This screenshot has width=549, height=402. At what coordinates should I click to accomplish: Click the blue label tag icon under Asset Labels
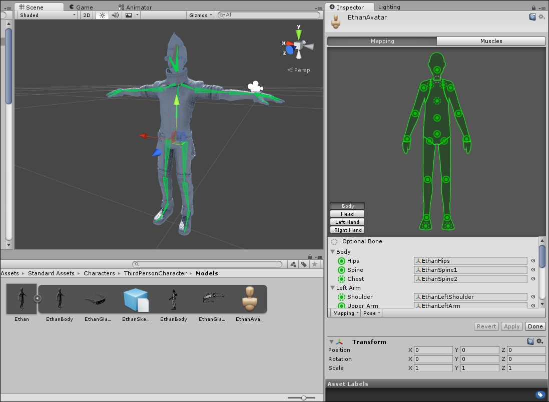(540, 394)
